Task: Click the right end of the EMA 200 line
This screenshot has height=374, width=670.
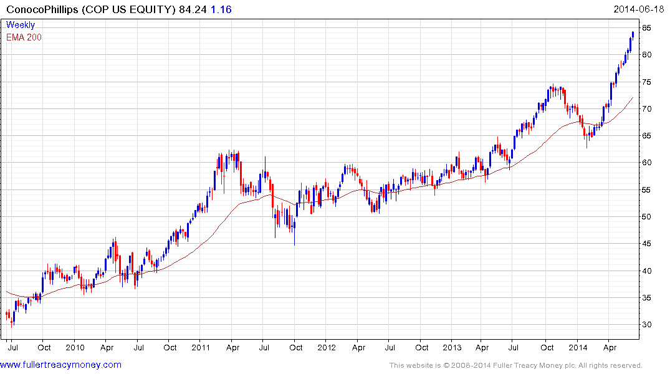Action: (x=633, y=98)
